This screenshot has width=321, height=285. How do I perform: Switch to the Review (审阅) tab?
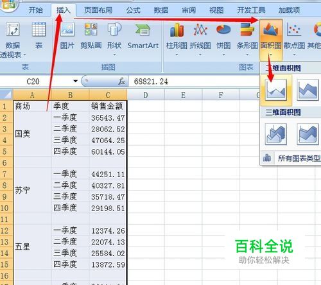[189, 10]
